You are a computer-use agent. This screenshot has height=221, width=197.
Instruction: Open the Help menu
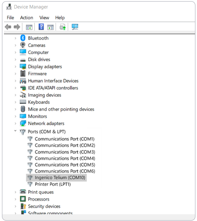60,18
